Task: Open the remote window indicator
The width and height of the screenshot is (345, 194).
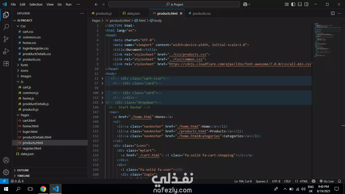Action: tap(4, 181)
